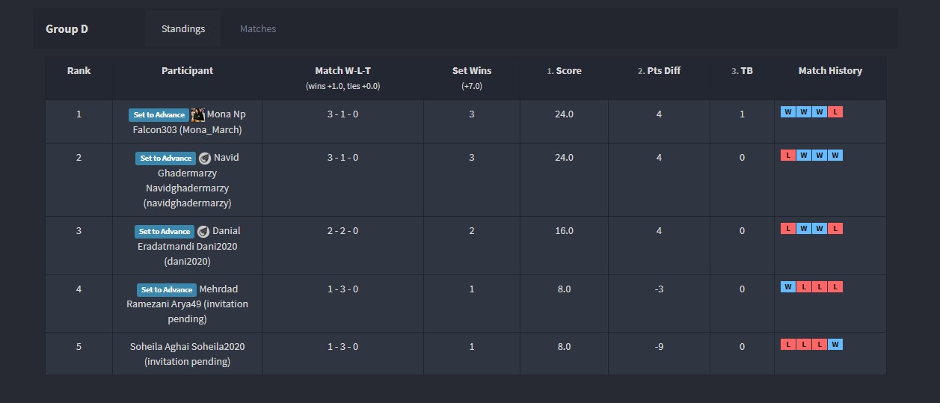Image resolution: width=940 pixels, height=403 pixels.
Task: Click the win badge in Mehrdad's match history
Action: [787, 287]
